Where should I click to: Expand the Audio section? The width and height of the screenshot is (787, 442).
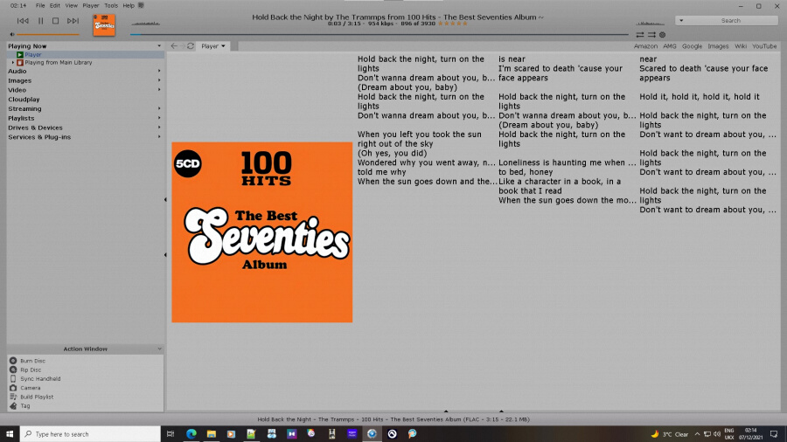click(159, 71)
